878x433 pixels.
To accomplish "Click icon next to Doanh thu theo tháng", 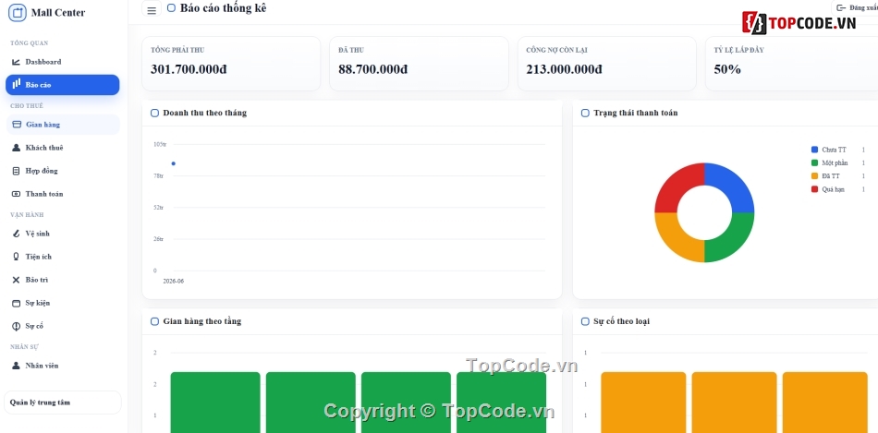I will (x=155, y=113).
